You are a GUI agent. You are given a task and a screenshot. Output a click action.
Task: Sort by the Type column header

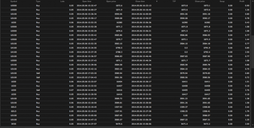click(x=38, y=1)
